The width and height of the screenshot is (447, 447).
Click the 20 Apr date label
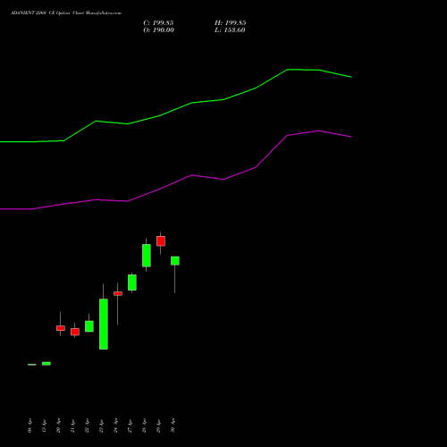(58, 426)
